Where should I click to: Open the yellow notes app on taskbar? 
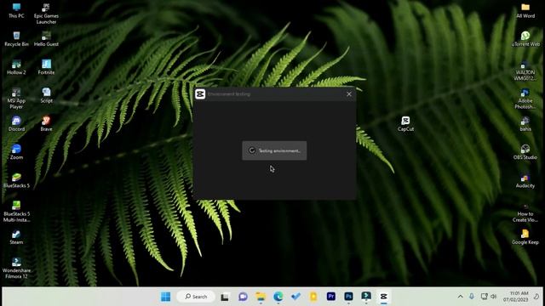313,297
